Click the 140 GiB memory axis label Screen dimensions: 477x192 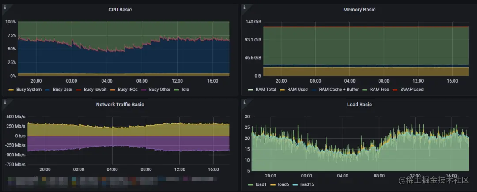(x=254, y=22)
